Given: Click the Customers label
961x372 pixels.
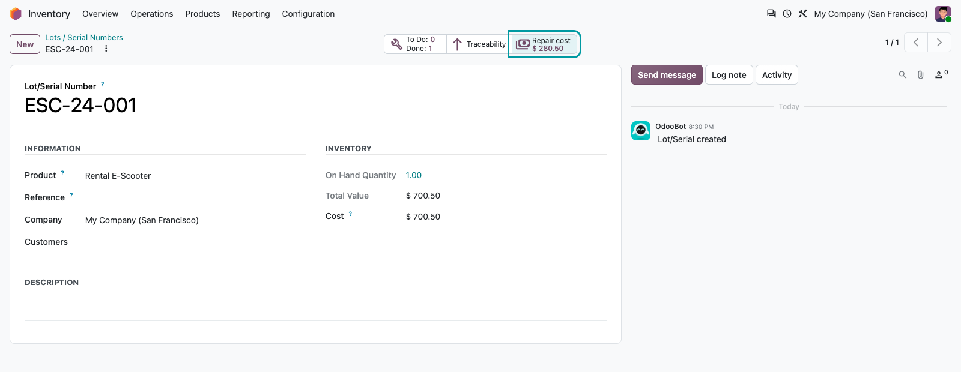Looking at the screenshot, I should click(46, 242).
